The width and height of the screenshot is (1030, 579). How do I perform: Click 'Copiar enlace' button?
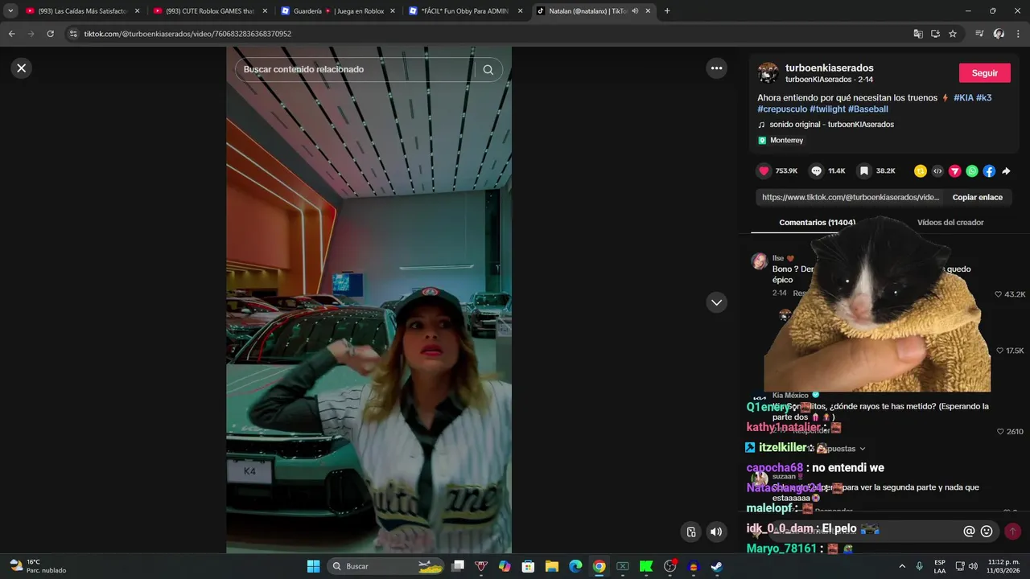pos(978,197)
